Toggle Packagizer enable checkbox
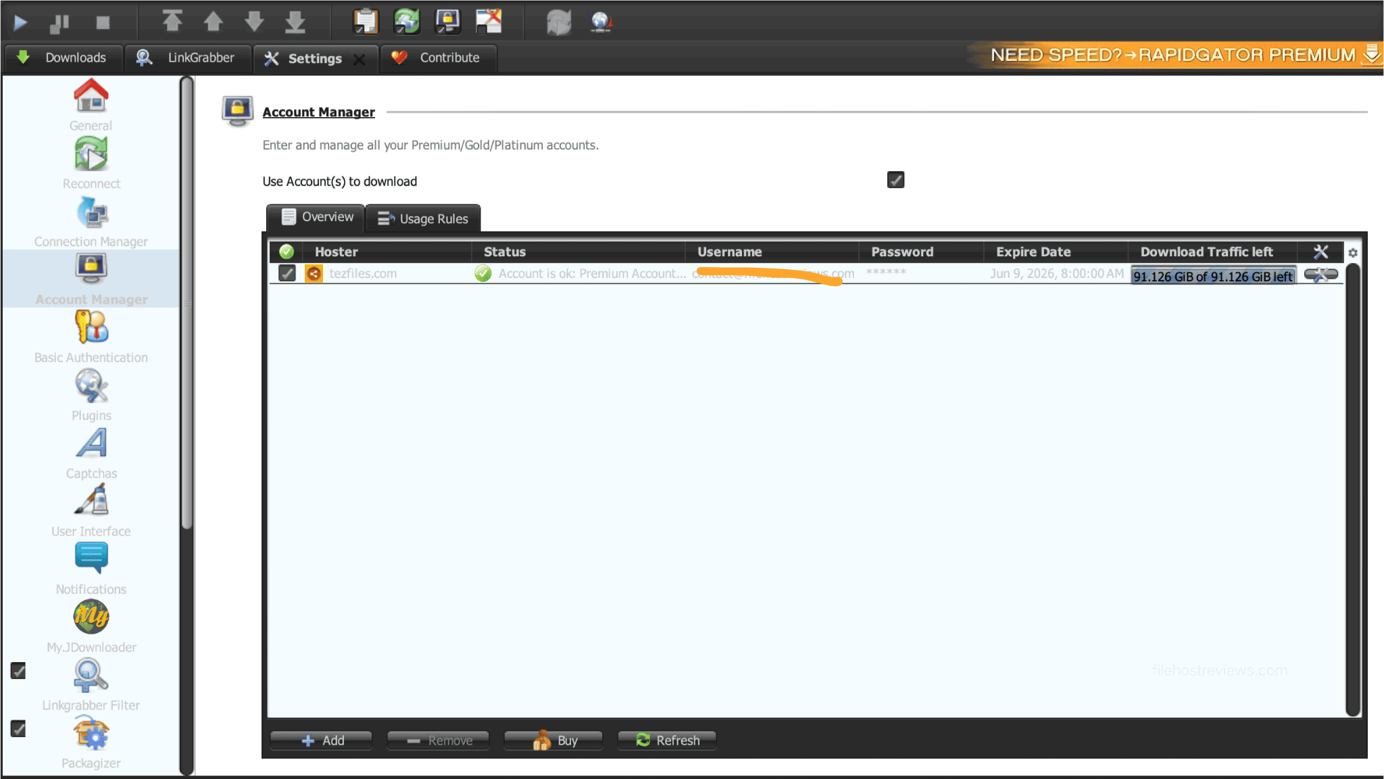The height and width of the screenshot is (779, 1384). point(18,729)
